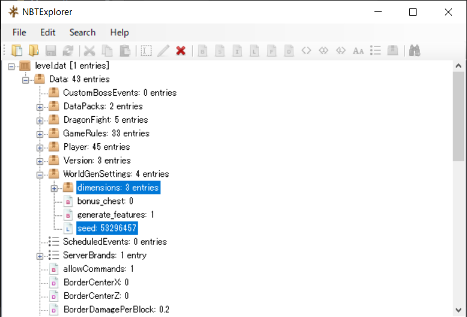Click the vertical scrollbar thumb
This screenshot has width=467, height=317.
pyautogui.click(x=459, y=116)
